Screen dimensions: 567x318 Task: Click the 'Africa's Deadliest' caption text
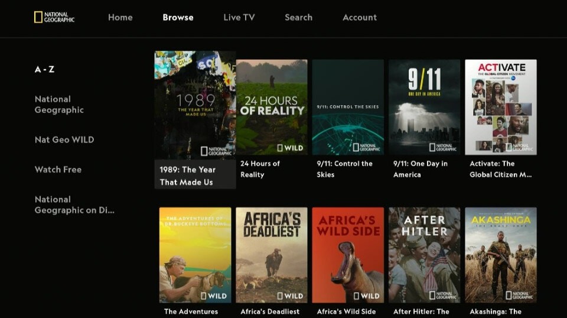pos(270,311)
